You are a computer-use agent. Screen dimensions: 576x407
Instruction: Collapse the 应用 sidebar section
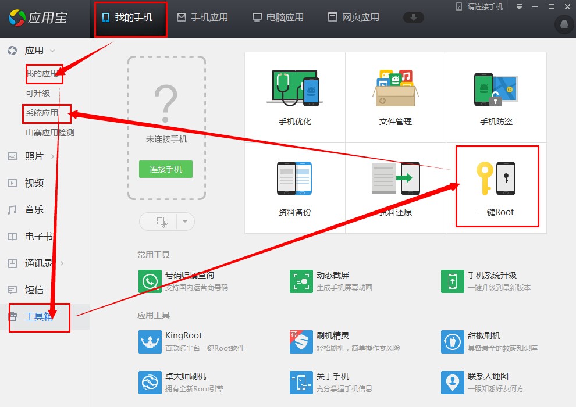pyautogui.click(x=52, y=51)
